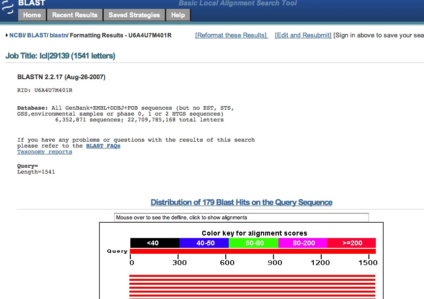Click the blue 40-50 color key swatch
The height and width of the screenshot is (299, 424).
(204, 243)
